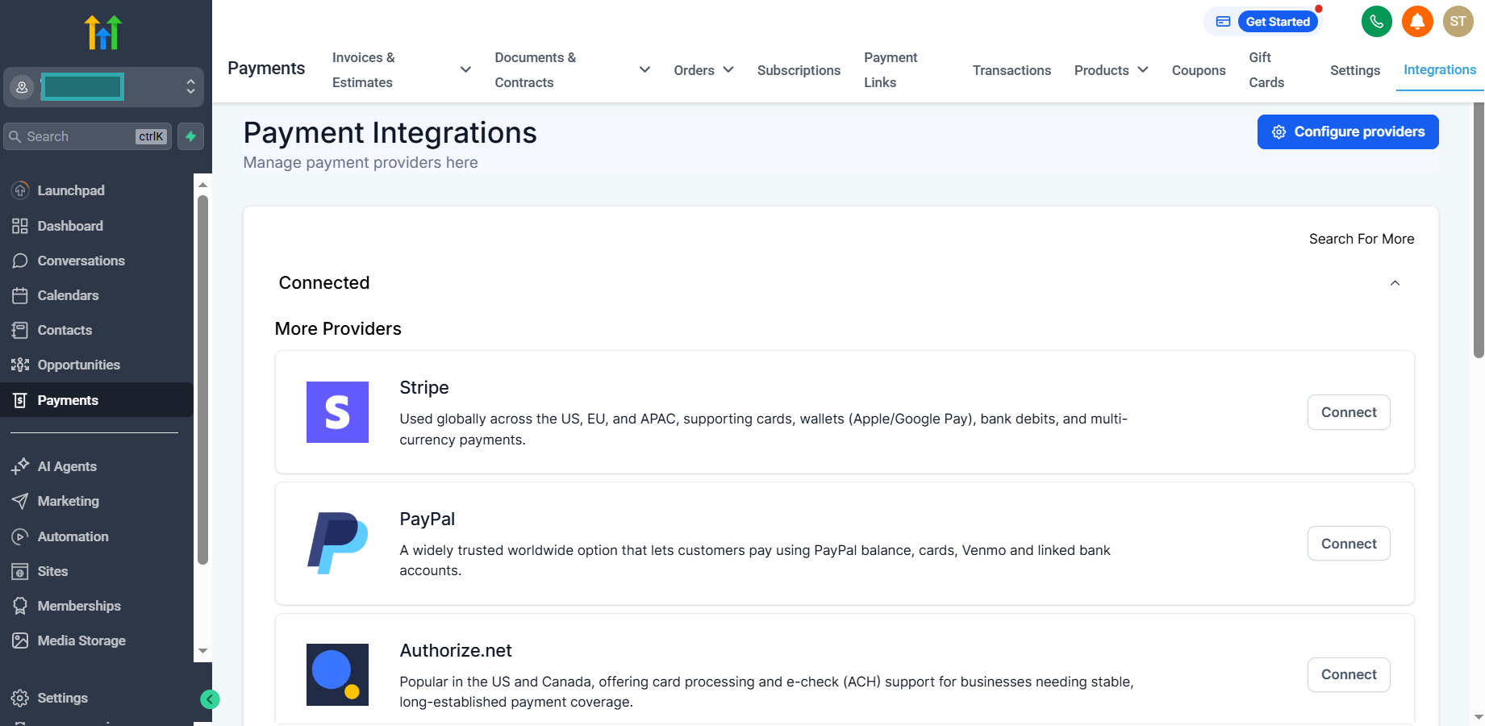1485x726 pixels.
Task: Collapse the Connected section chevron
Action: tap(1395, 283)
